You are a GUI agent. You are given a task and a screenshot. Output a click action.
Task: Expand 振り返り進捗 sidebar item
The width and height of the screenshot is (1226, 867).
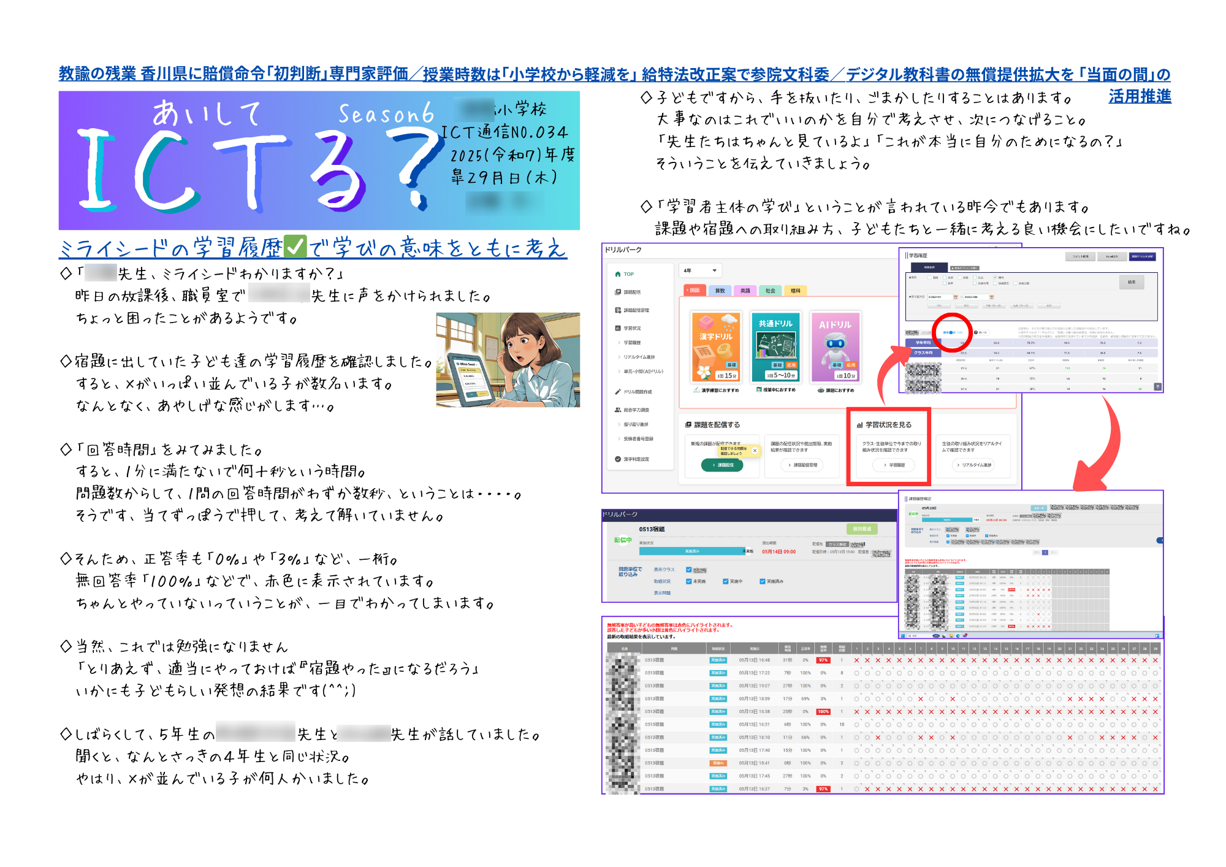pos(633,424)
